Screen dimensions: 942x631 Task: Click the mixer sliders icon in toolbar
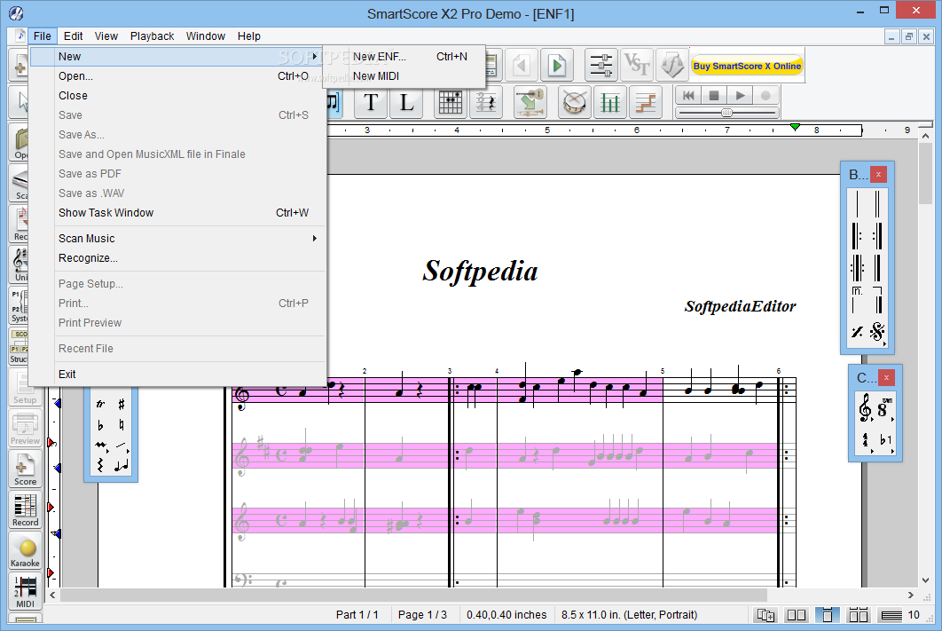[x=601, y=65]
